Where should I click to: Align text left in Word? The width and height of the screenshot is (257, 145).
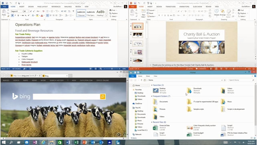tap(48, 15)
